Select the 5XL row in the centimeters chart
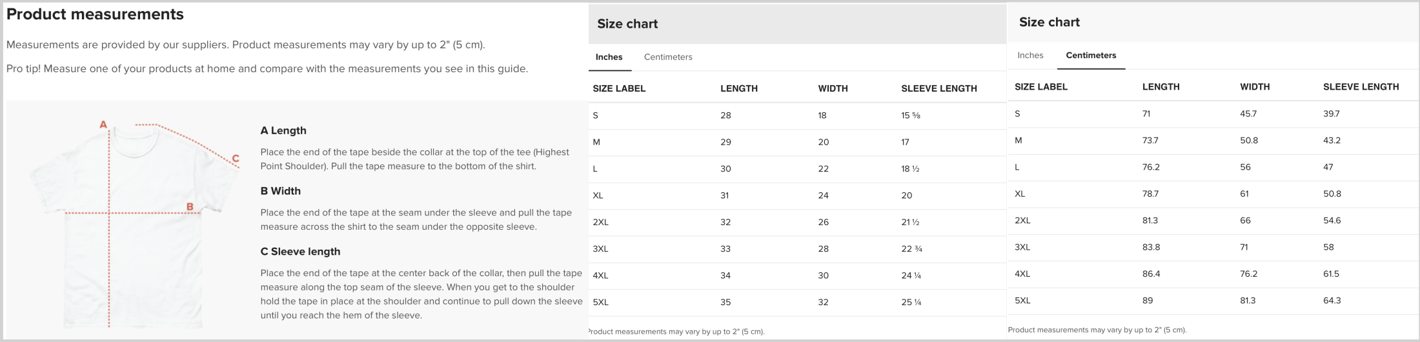Image resolution: width=1420 pixels, height=342 pixels. [1213, 301]
